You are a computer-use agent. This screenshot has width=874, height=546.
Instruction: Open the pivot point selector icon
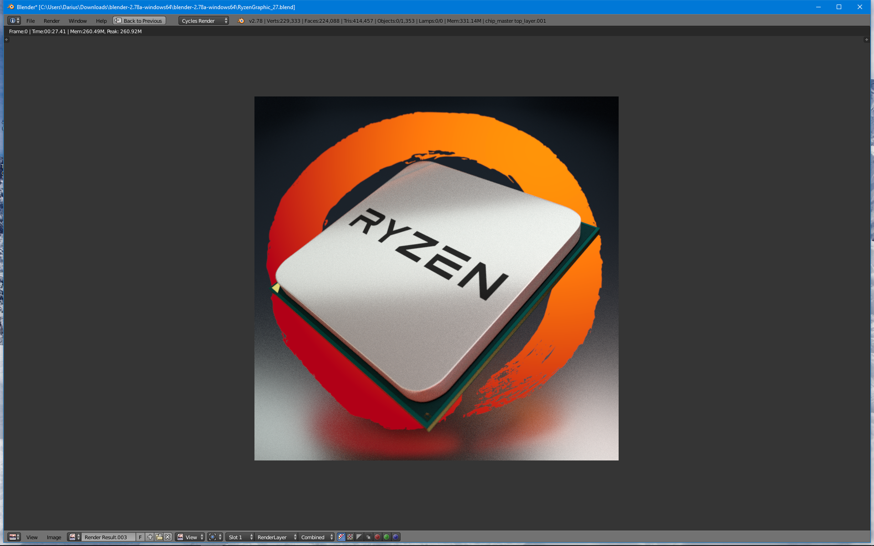click(x=215, y=537)
